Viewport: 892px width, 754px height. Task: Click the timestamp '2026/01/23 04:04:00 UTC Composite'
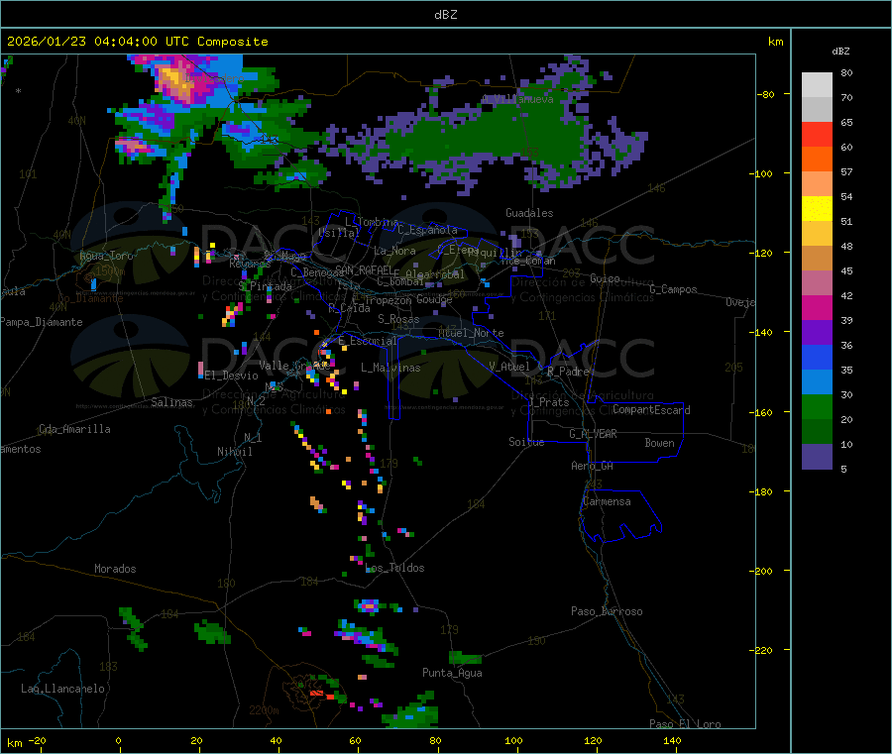tap(137, 42)
